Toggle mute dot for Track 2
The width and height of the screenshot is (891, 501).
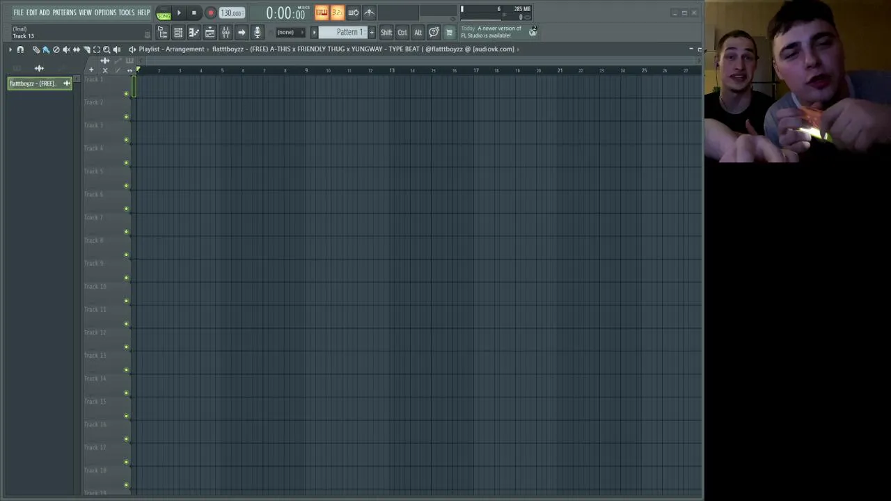coord(126,116)
